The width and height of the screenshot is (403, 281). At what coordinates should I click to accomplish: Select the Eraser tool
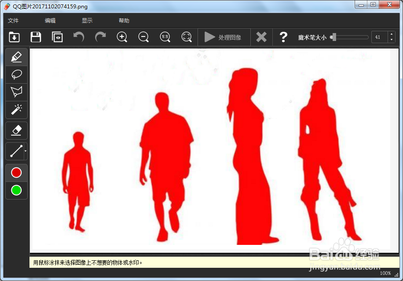click(16, 130)
